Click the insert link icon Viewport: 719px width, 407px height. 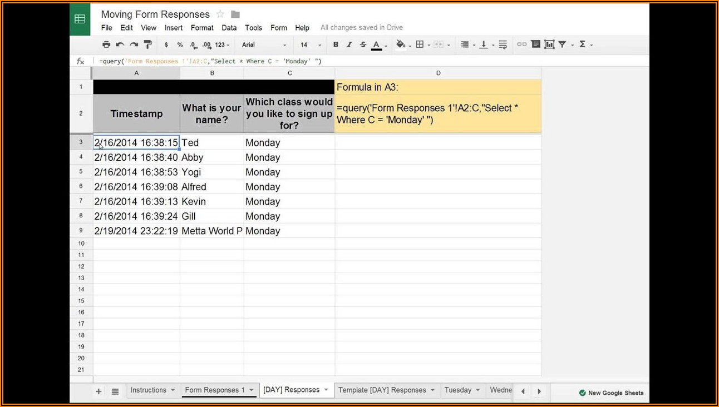(521, 44)
